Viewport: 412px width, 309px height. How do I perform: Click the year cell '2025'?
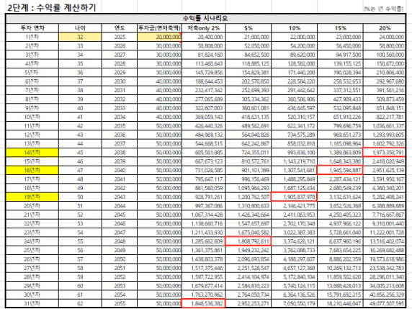click(120, 37)
